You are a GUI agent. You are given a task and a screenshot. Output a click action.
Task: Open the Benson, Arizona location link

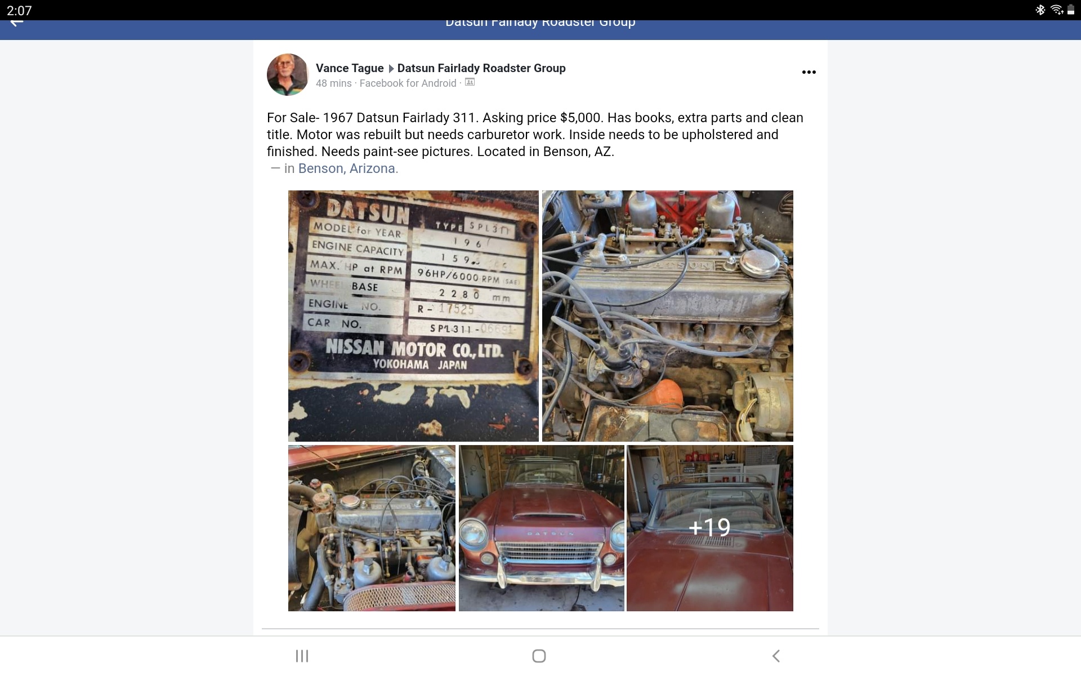348,168
